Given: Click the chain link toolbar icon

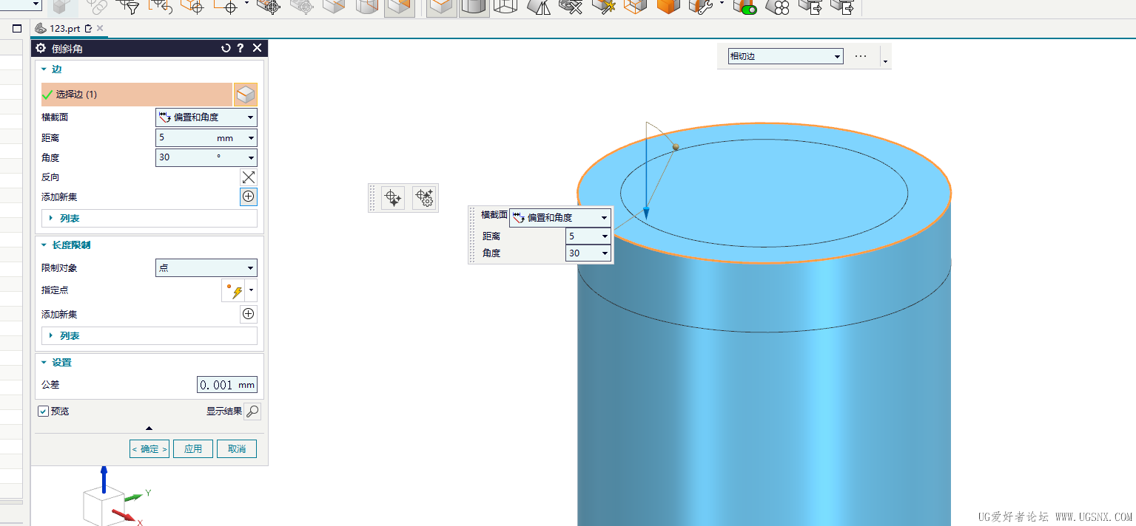Looking at the screenshot, I should [96, 7].
